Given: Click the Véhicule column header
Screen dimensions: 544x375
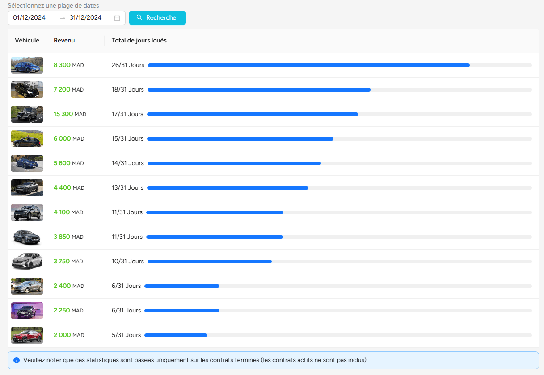Looking at the screenshot, I should click(27, 41).
